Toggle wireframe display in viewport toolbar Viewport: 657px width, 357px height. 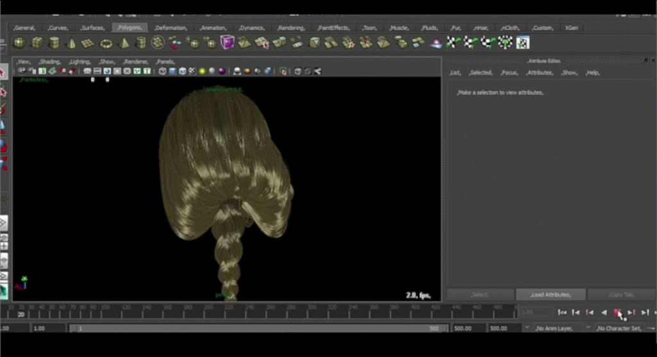point(163,71)
